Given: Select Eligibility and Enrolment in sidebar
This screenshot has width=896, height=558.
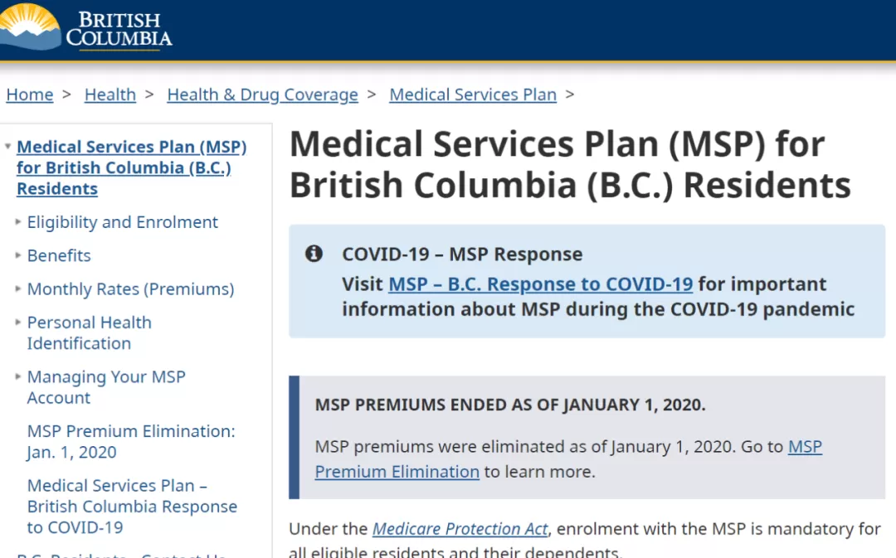Looking at the screenshot, I should [122, 221].
